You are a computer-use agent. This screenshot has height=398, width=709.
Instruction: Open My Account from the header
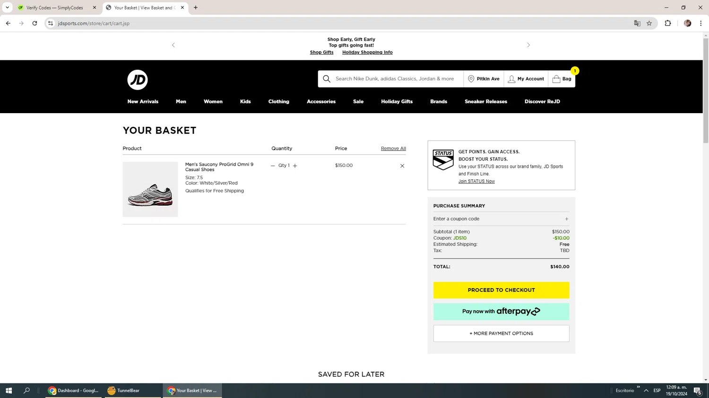(x=526, y=79)
